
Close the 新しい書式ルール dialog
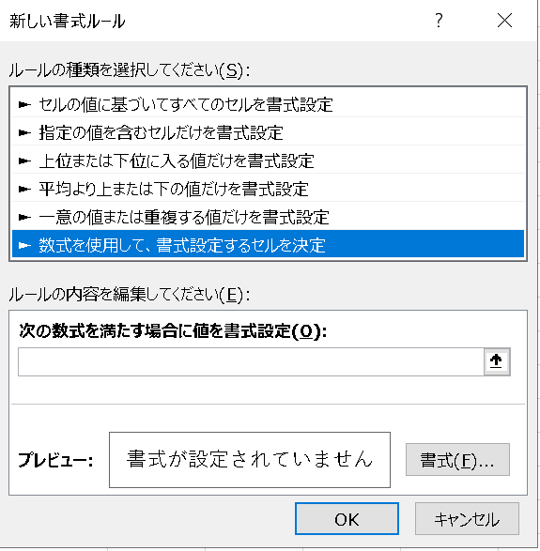[504, 21]
